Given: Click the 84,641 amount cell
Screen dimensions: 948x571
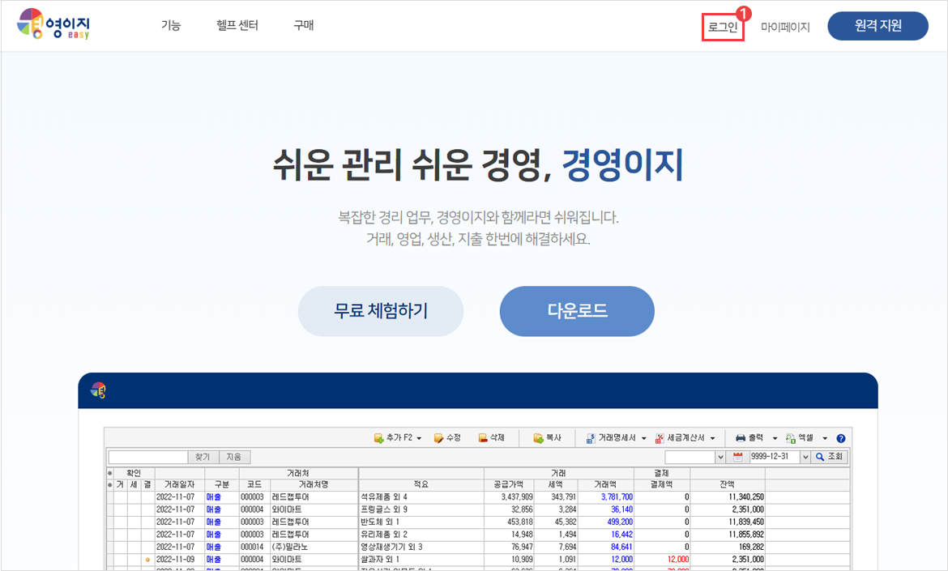Looking at the screenshot, I should point(605,547).
